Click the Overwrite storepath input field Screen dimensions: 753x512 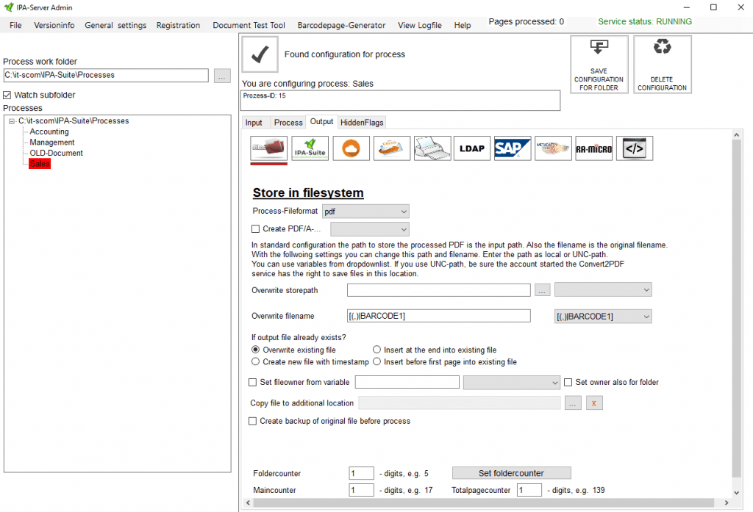point(438,290)
